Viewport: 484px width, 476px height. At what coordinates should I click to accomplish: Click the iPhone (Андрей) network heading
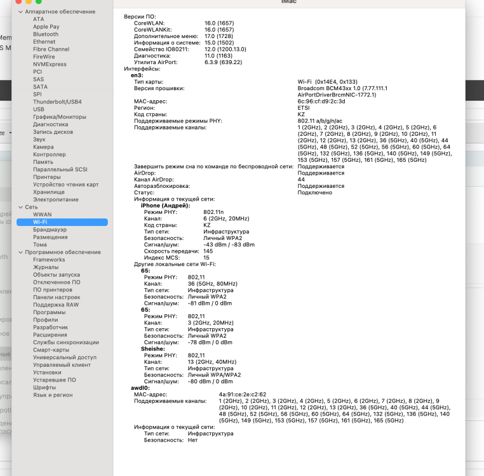point(165,206)
